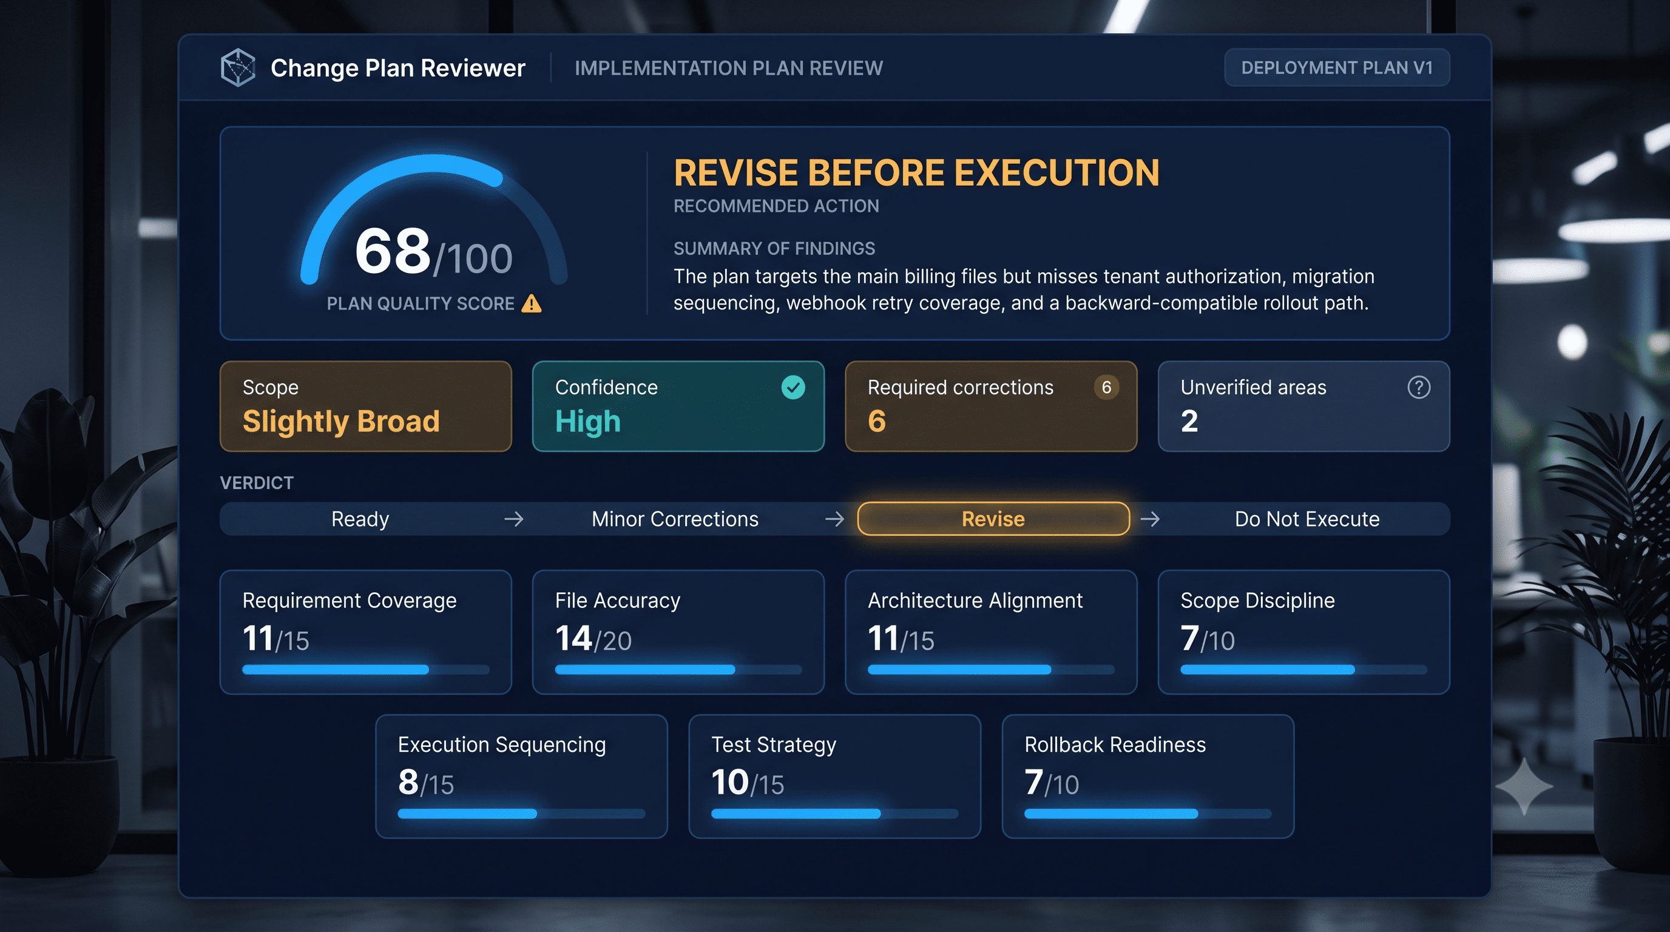Click the Plan Quality Score label
This screenshot has width=1670, height=932.
420,303
